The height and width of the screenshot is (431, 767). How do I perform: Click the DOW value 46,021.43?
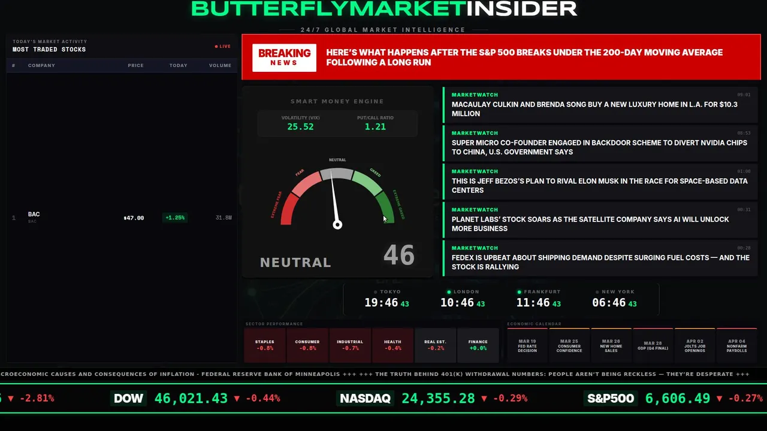click(x=191, y=399)
